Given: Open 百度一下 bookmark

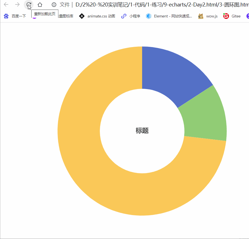Looking at the screenshot, I should click(15, 16).
